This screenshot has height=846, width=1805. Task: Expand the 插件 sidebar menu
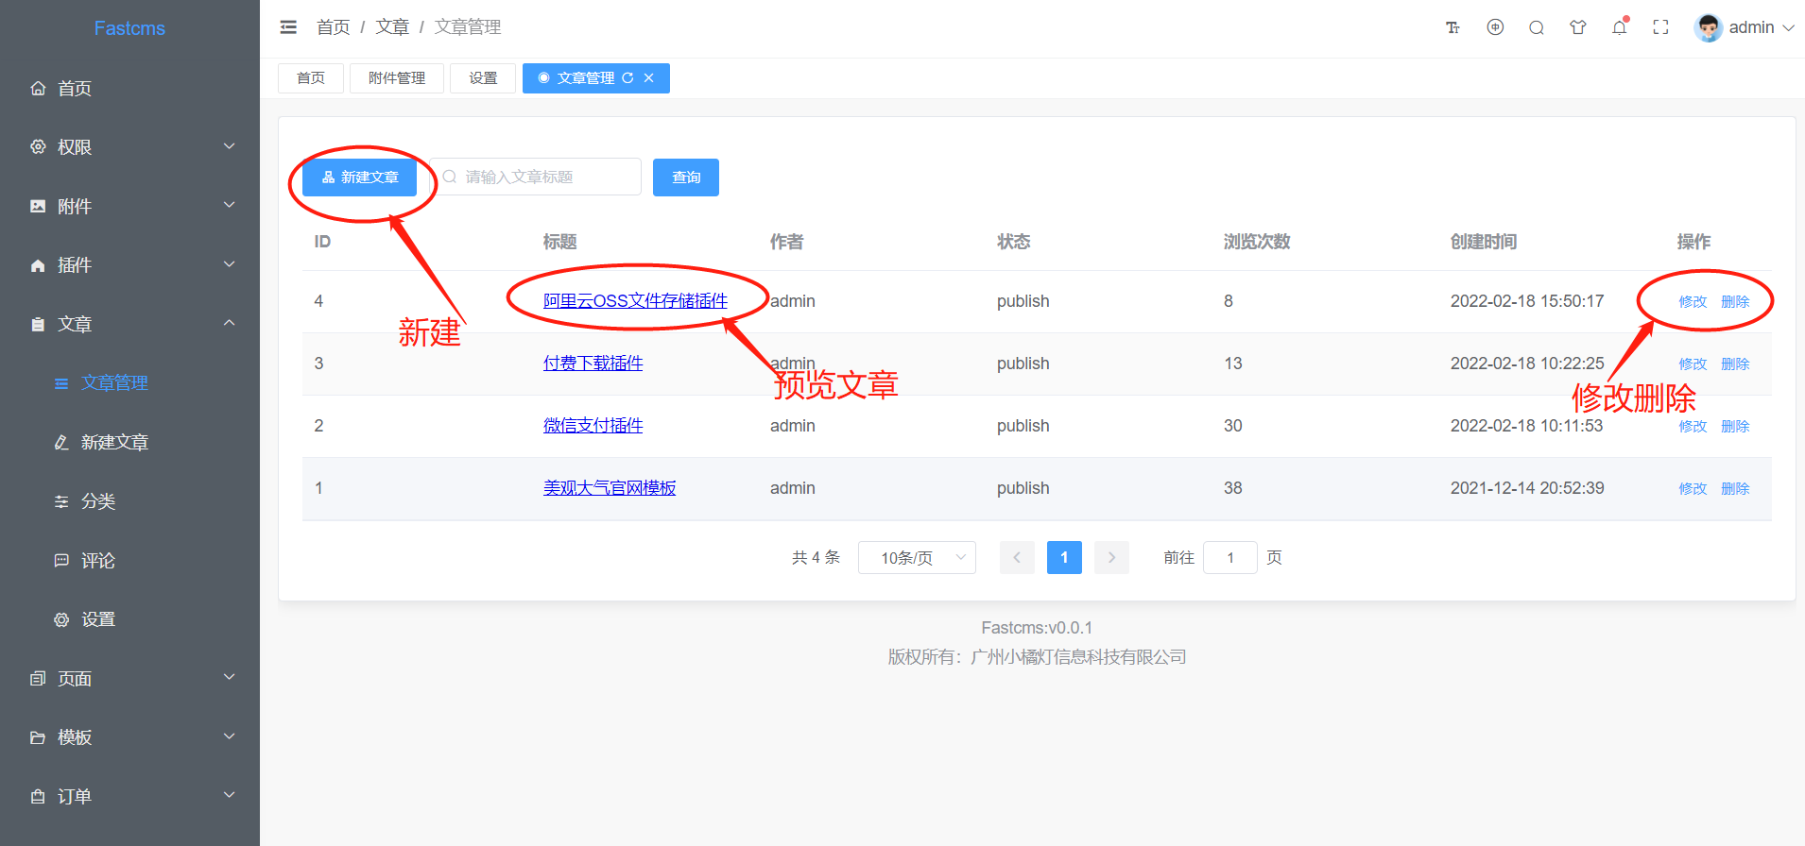click(x=129, y=265)
